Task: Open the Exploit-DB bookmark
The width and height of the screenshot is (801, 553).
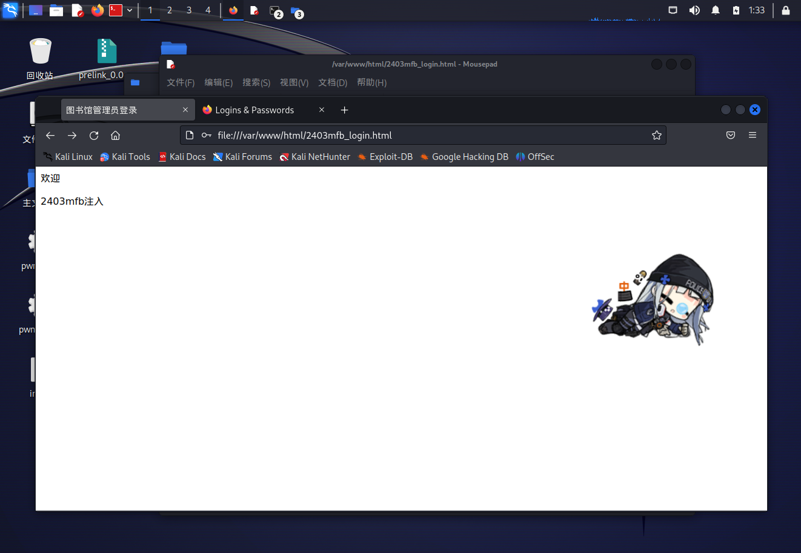Action: coord(385,157)
